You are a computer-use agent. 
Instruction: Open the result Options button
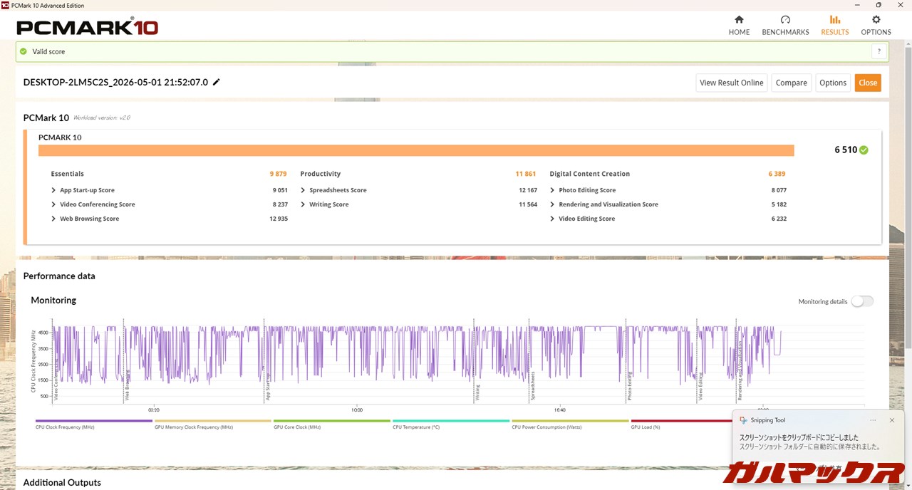[x=833, y=83]
